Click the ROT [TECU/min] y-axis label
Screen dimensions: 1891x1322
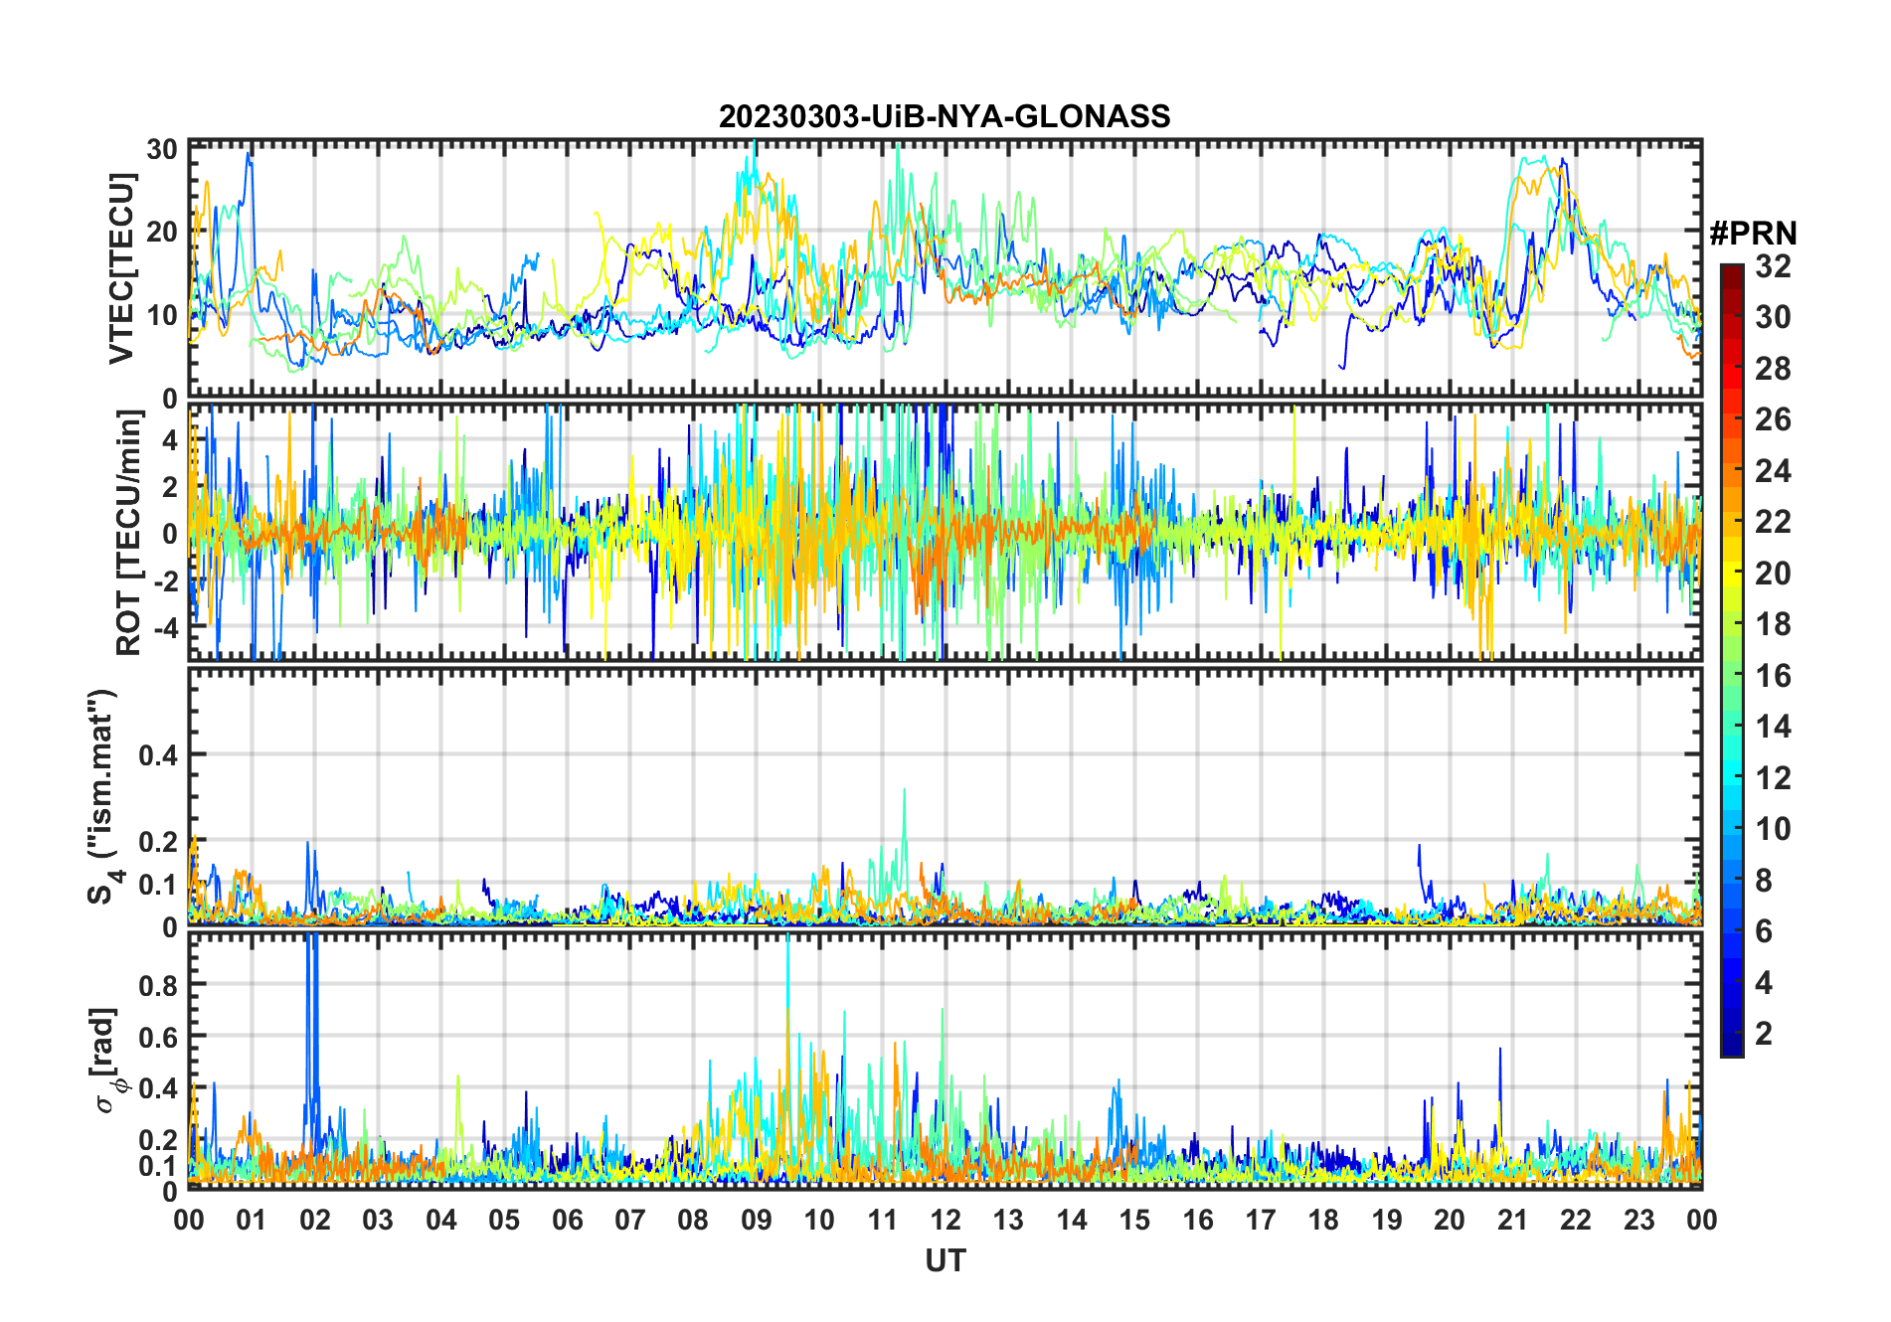[129, 533]
